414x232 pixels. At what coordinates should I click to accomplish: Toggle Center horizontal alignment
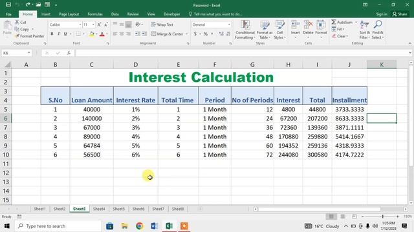tap(122, 34)
